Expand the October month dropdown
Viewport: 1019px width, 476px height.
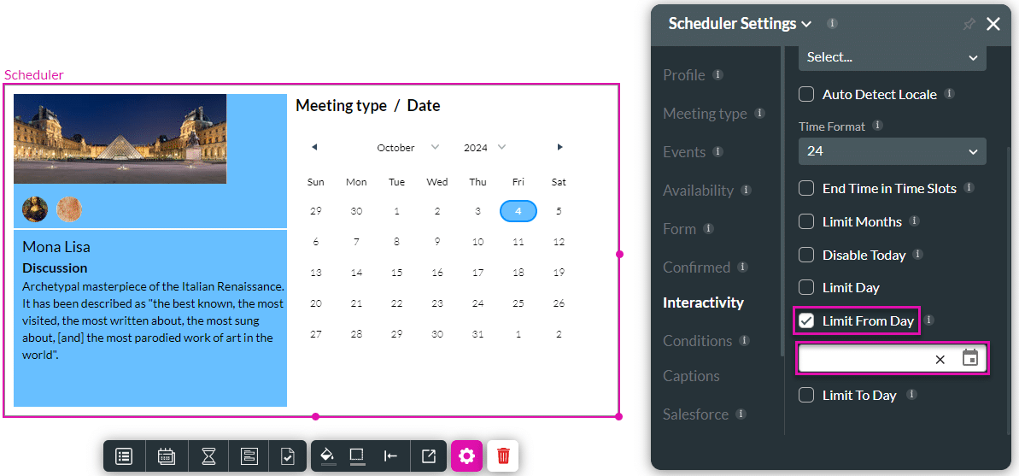click(x=407, y=148)
